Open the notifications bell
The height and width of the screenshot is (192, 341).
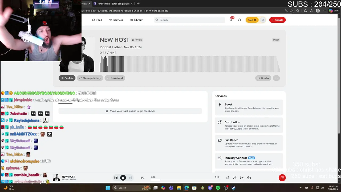click(231, 20)
